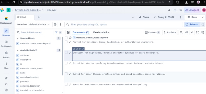Open the keyboard shortcuts icon in the table toolbar

[x=187, y=32]
